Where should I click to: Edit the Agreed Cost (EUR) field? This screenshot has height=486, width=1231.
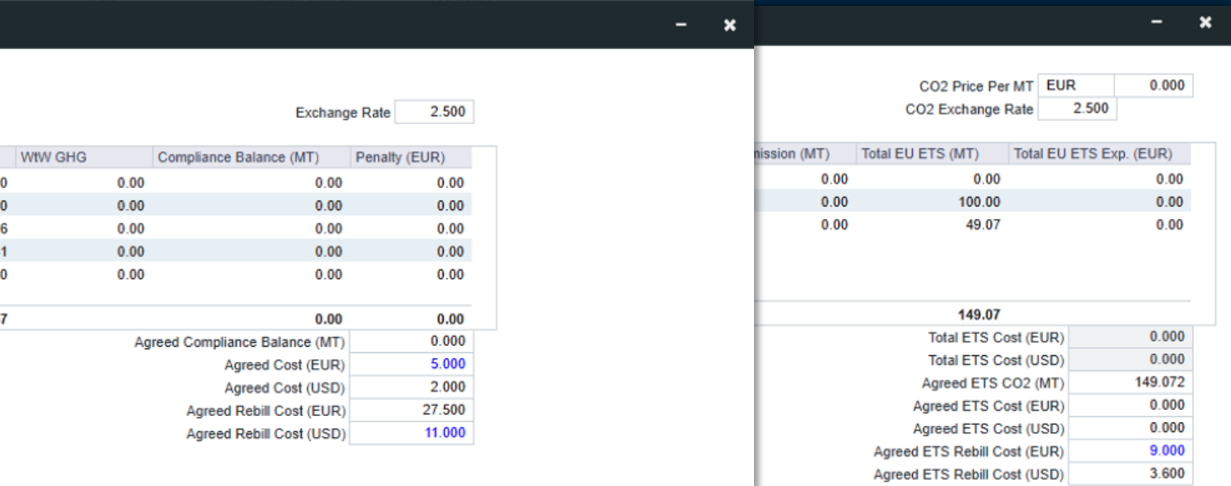[412, 364]
